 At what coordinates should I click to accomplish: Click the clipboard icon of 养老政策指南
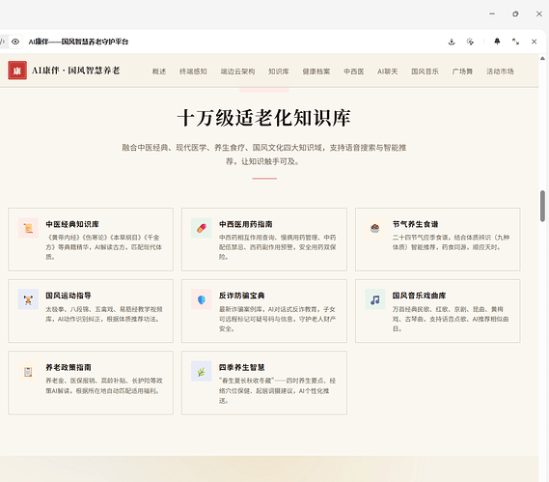click(x=28, y=371)
